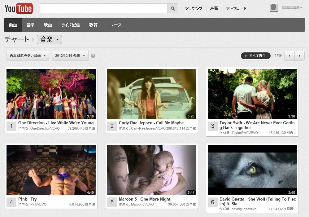Click the view count 8,814,930 回再生
This screenshot has width=309, height=217.
click(82, 204)
